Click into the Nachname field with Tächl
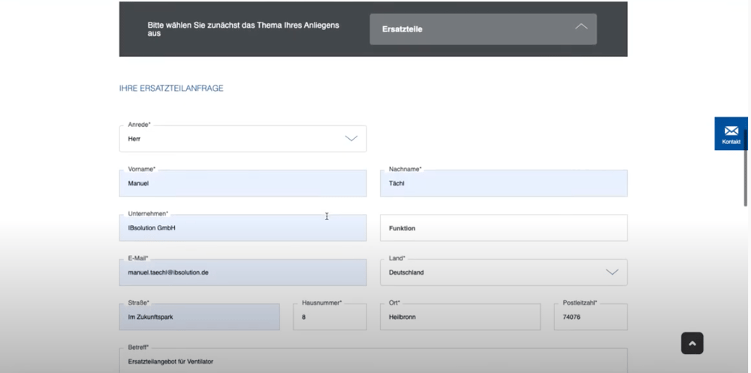Screen dimensions: 751x373 pos(503,183)
